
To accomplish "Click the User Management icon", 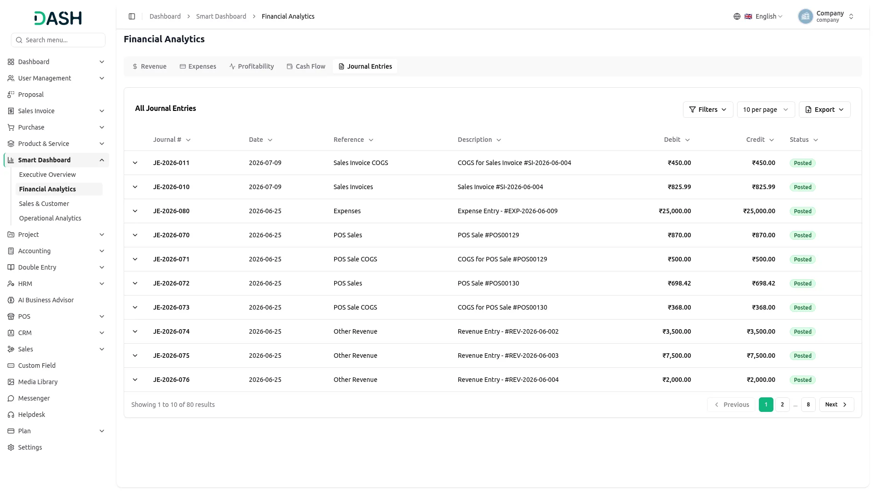I will click(x=11, y=78).
